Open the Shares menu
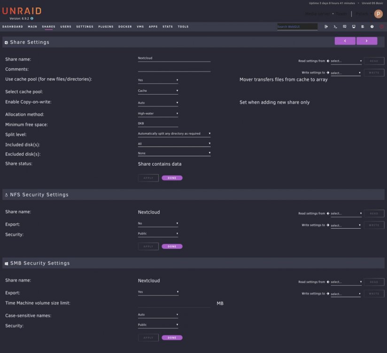The image size is (387, 353). pyautogui.click(x=49, y=26)
